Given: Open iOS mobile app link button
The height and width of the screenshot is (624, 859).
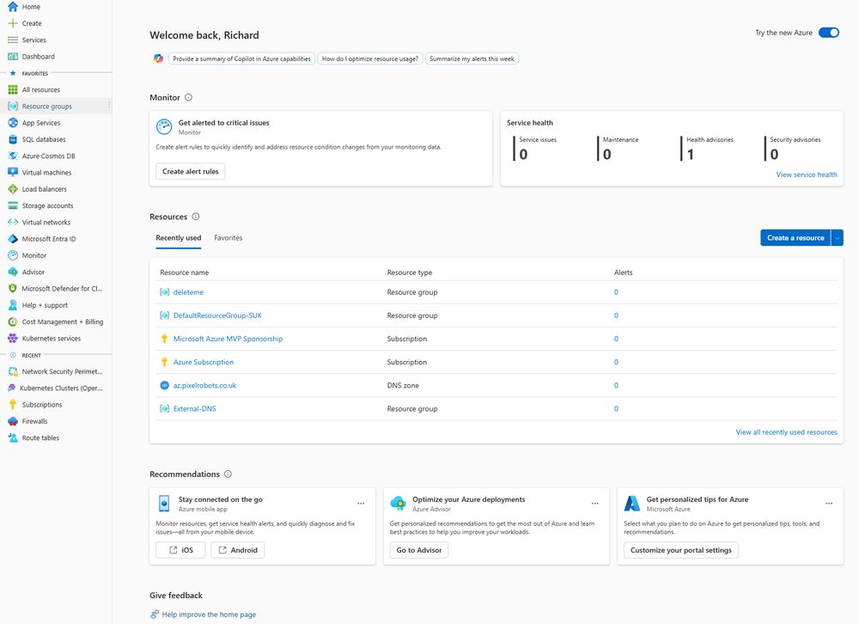Looking at the screenshot, I should (180, 550).
